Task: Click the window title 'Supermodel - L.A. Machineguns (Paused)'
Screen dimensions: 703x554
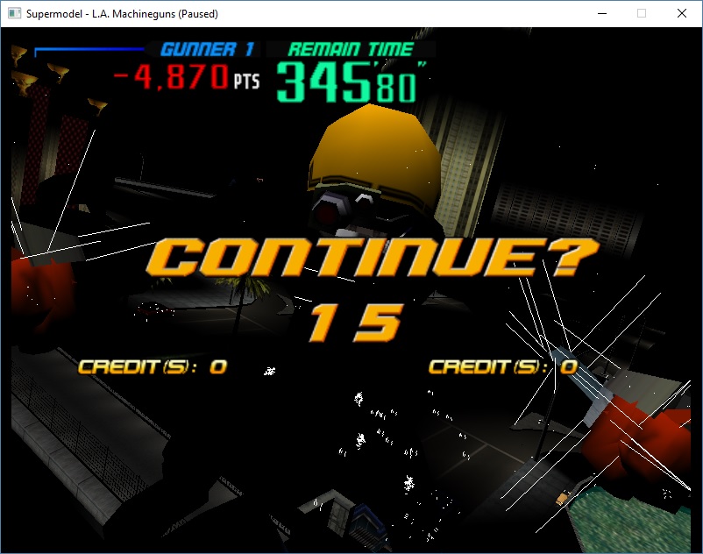Action: click(x=122, y=14)
